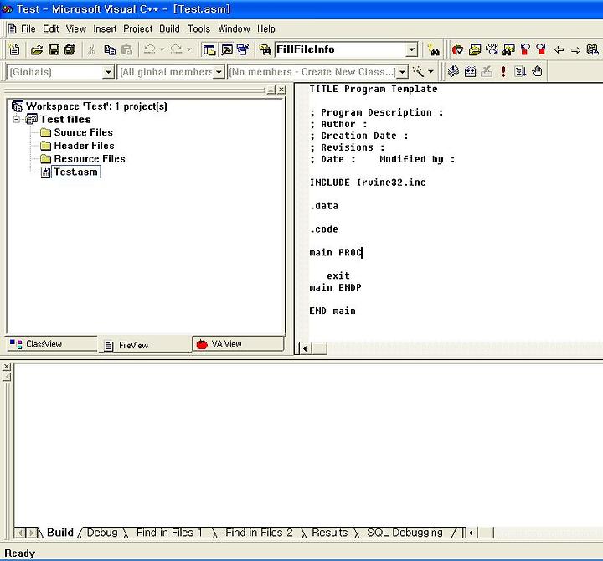This screenshot has width=603, height=561.
Task: Save the file with the floppy icon
Action: pyautogui.click(x=54, y=49)
